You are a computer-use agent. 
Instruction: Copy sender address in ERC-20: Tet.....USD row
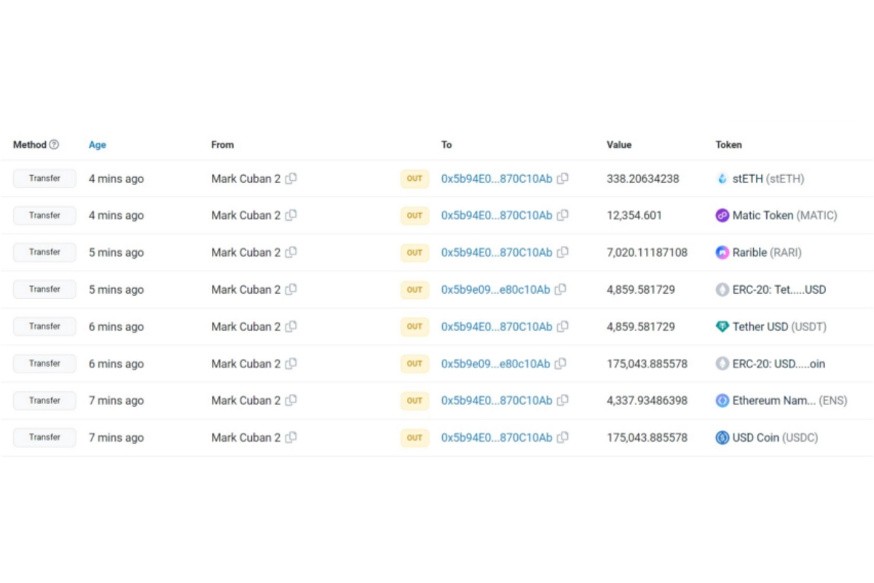tap(291, 289)
